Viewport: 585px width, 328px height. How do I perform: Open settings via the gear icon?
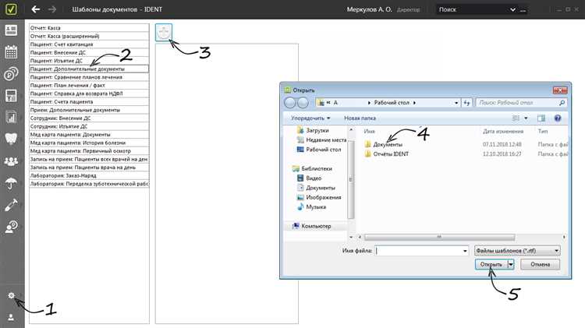tap(12, 297)
